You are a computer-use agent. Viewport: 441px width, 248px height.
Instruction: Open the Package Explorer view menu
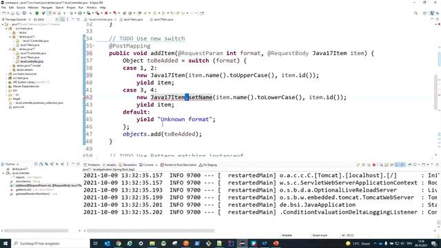point(68,19)
